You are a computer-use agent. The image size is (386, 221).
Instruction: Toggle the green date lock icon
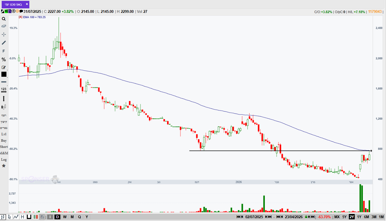306,217
